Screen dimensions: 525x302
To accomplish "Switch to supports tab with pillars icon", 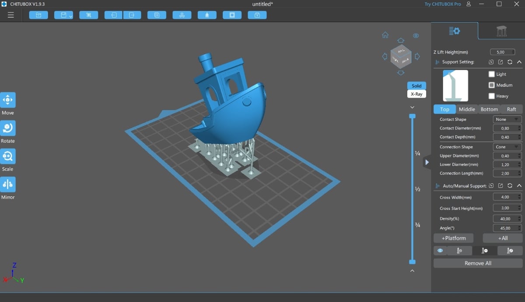I will pyautogui.click(x=501, y=31).
